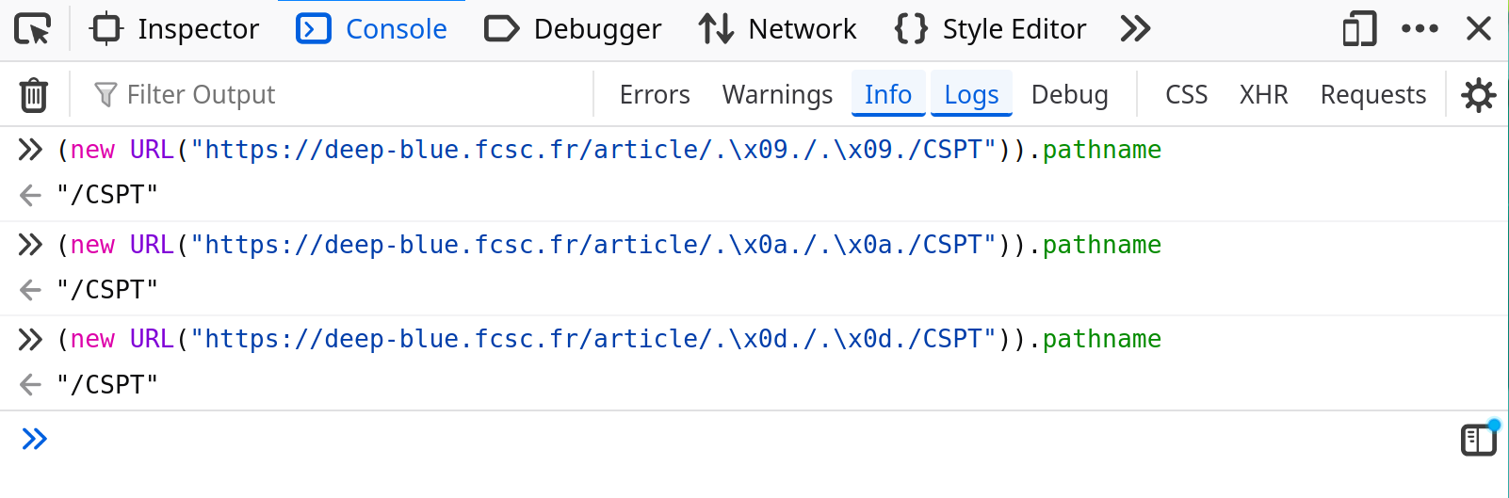Disable the Logs filter
1509x498 pixels.
(x=971, y=95)
